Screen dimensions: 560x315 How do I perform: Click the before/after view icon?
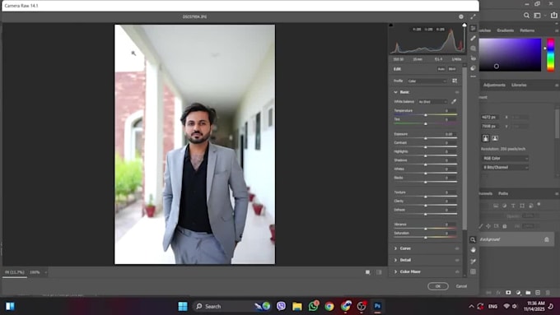(368, 272)
